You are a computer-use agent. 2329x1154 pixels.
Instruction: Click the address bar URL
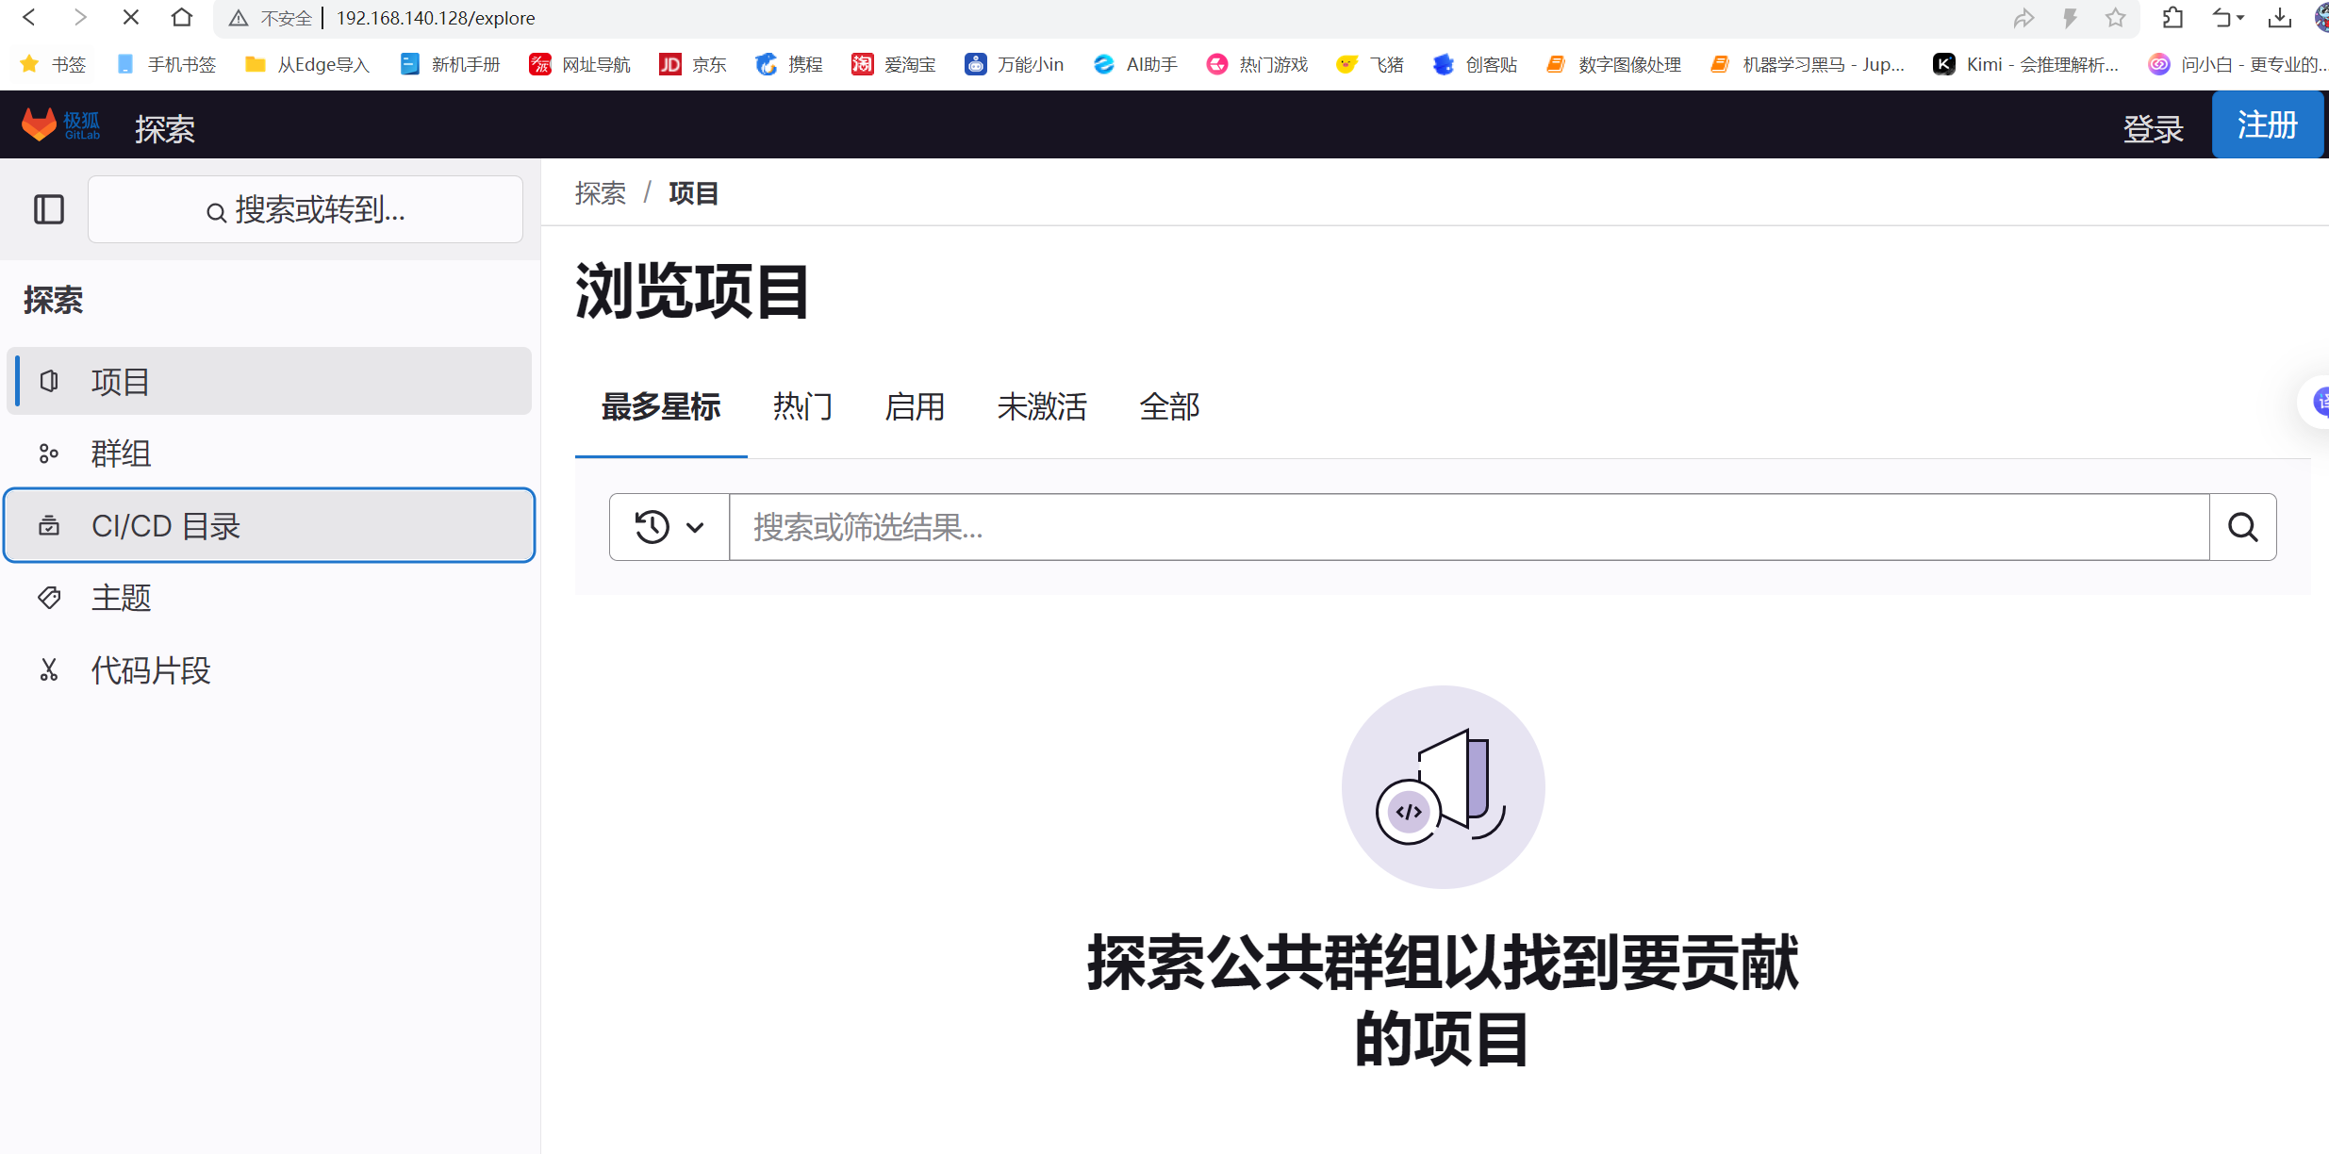coord(436,18)
